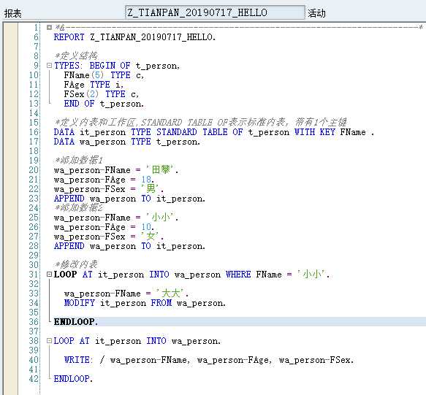Click the comment '*定义结构' on line 8
This screenshot has height=395, width=426.
point(76,56)
